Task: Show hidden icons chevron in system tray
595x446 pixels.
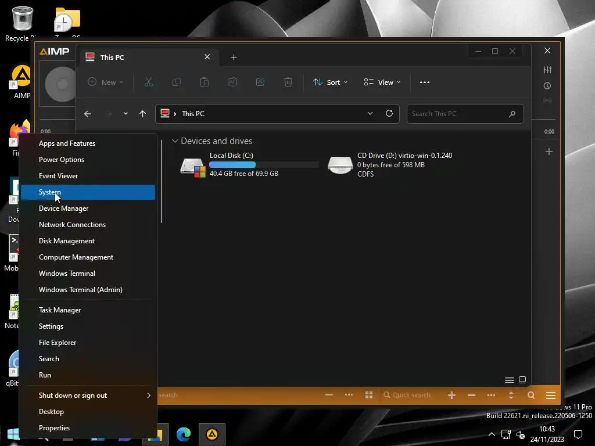Action: (x=492, y=434)
